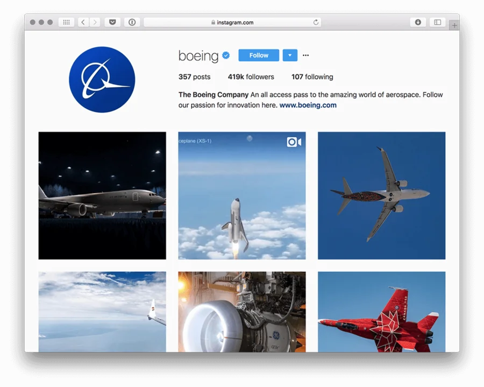Screen dimensions: 484x387
Task: Click the Boeing logo profile picture
Action: click(x=102, y=80)
